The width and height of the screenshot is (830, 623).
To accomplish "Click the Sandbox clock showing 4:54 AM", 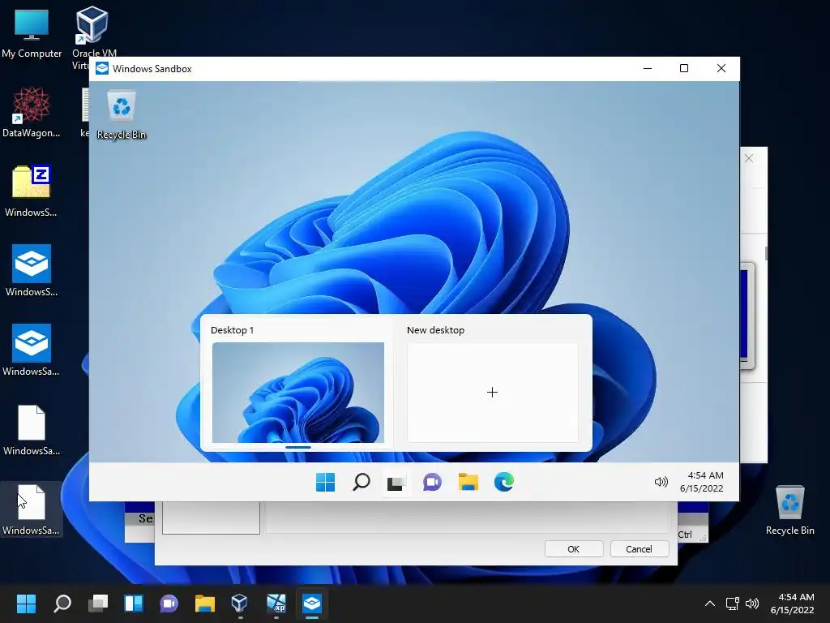I will point(702,482).
